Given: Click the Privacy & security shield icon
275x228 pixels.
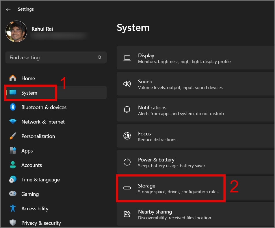Looking at the screenshot, I should tap(13, 223).
